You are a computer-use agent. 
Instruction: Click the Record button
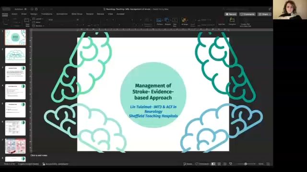(231, 14)
